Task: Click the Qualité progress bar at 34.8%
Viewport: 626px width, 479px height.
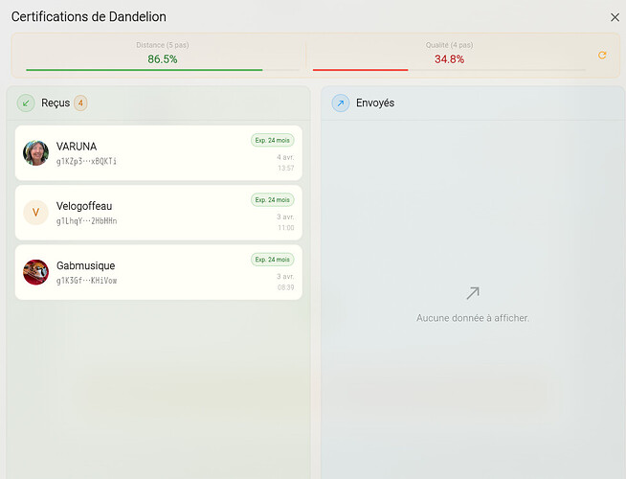Action: pos(449,69)
